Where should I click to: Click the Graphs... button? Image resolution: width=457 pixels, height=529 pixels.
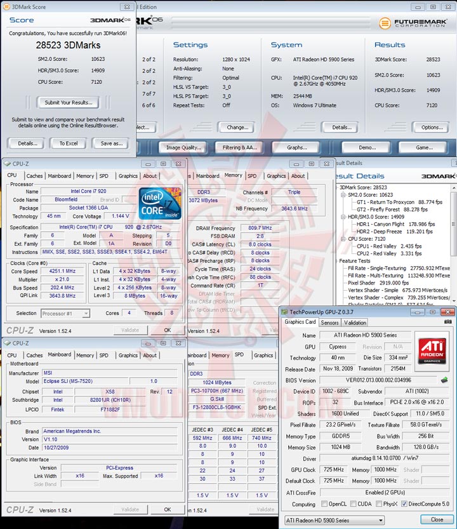(296, 147)
